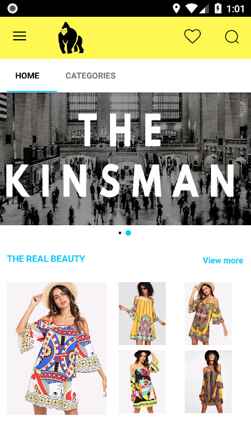Open the pop-art print dress thumbnail
The width and height of the screenshot is (251, 447).
click(142, 382)
